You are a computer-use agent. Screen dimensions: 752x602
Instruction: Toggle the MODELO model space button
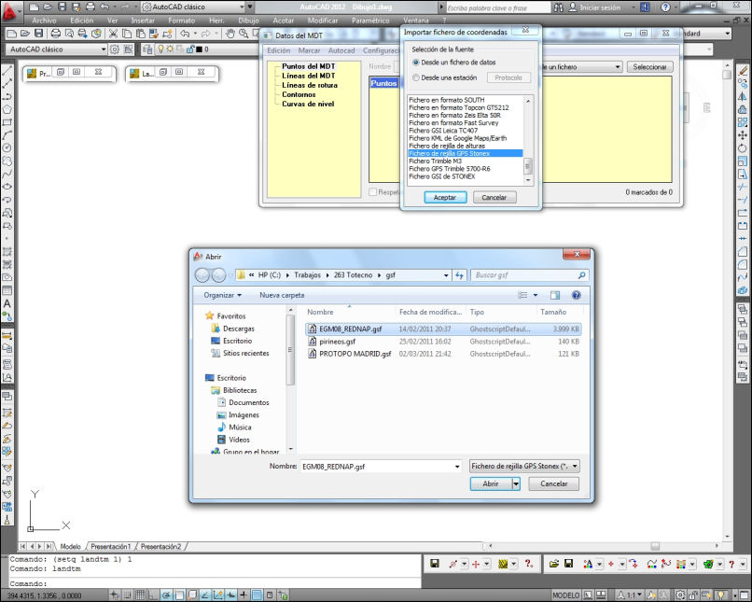(566, 595)
